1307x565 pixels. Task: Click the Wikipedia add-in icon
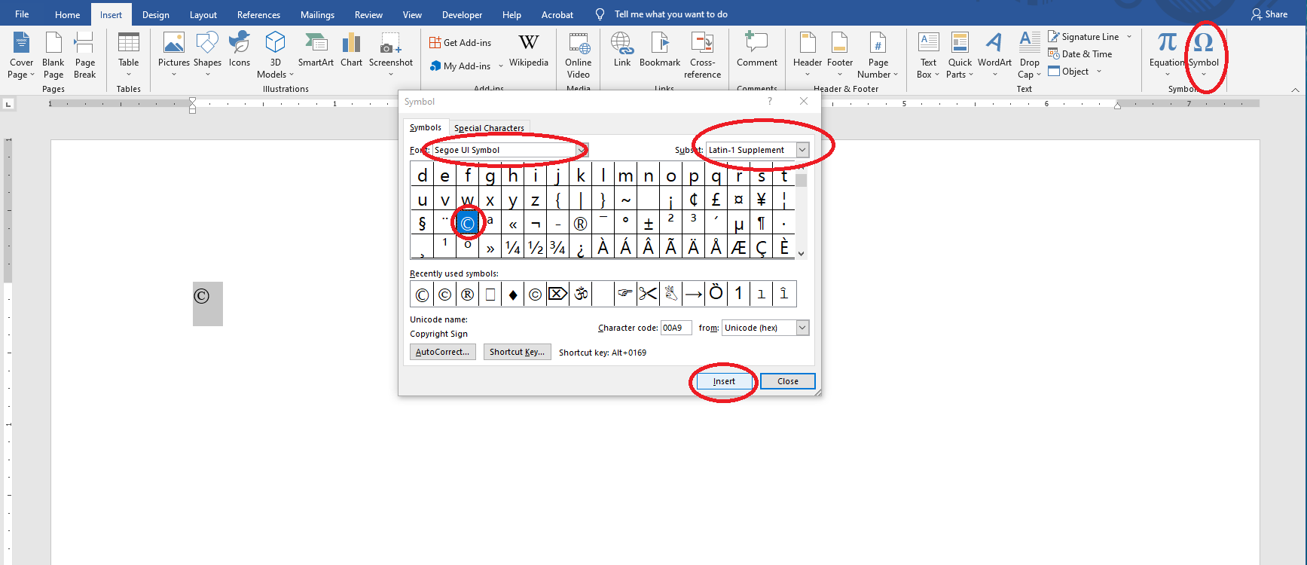[529, 51]
